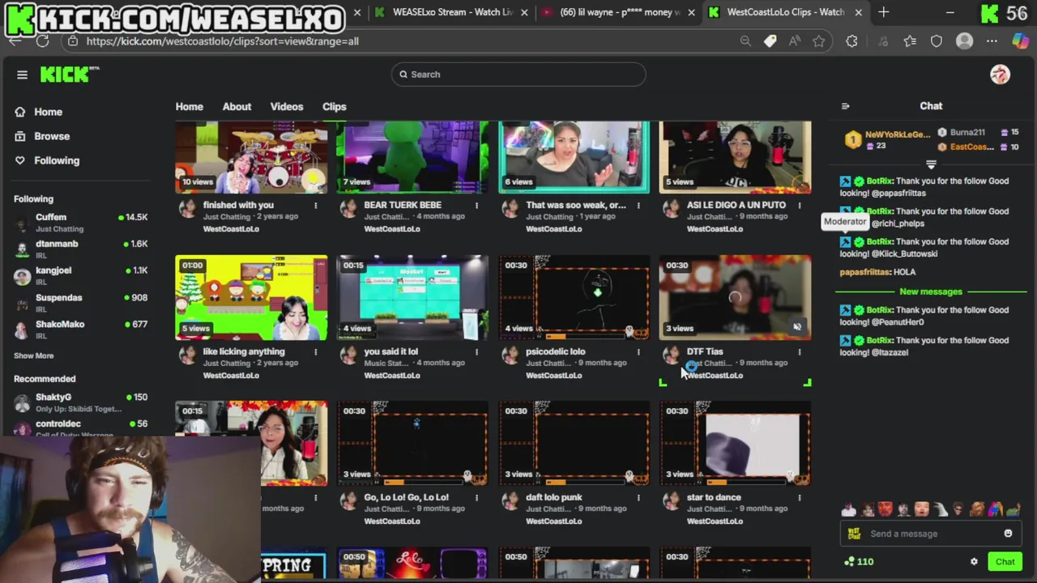The width and height of the screenshot is (1037, 583).
Task: Play the like licking anything clip thumbnail
Action: coord(251,298)
